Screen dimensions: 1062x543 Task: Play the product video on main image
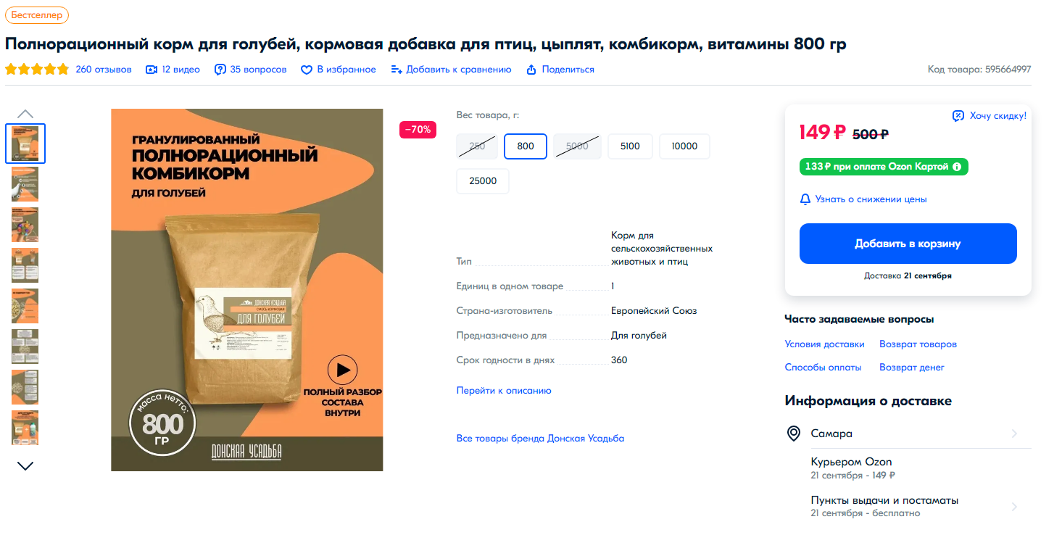tap(342, 370)
